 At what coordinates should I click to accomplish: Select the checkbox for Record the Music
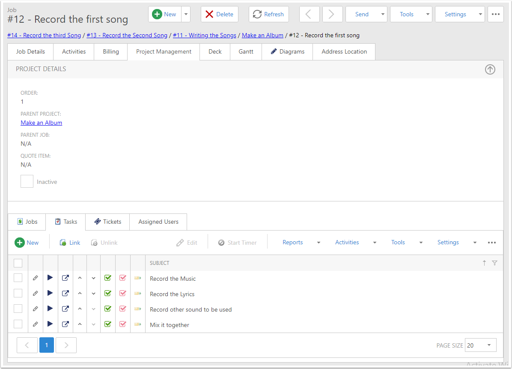click(18, 278)
